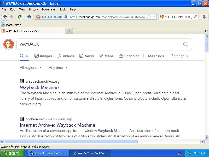Viewport: 209px width, 157px height.
Task: Switch to Videos results
Action: point(66,56)
